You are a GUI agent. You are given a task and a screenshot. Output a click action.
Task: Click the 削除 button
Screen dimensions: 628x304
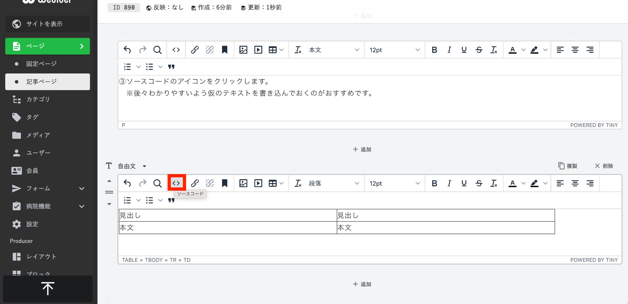(604, 166)
